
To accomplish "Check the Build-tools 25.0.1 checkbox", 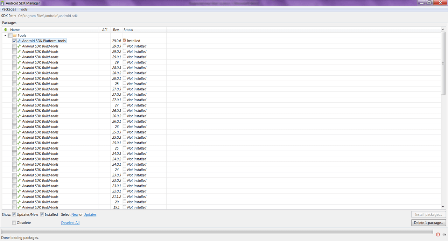I will 14,143.
